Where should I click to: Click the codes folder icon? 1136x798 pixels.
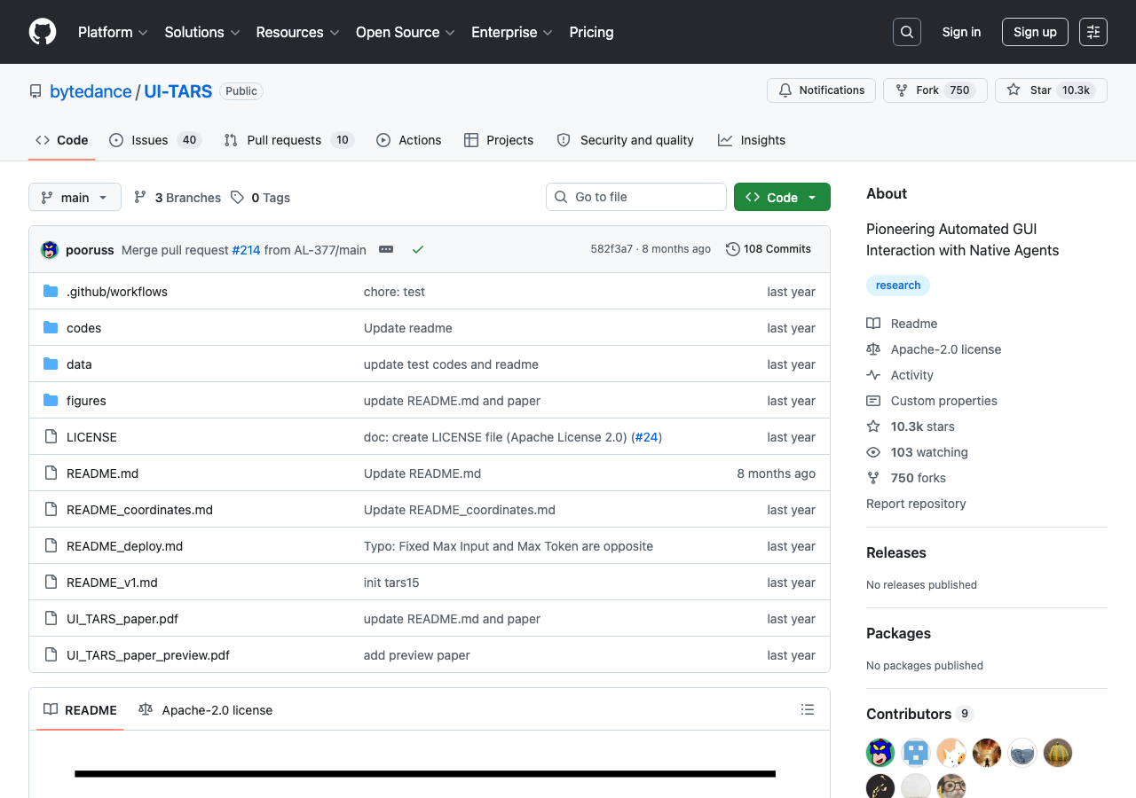pos(51,328)
